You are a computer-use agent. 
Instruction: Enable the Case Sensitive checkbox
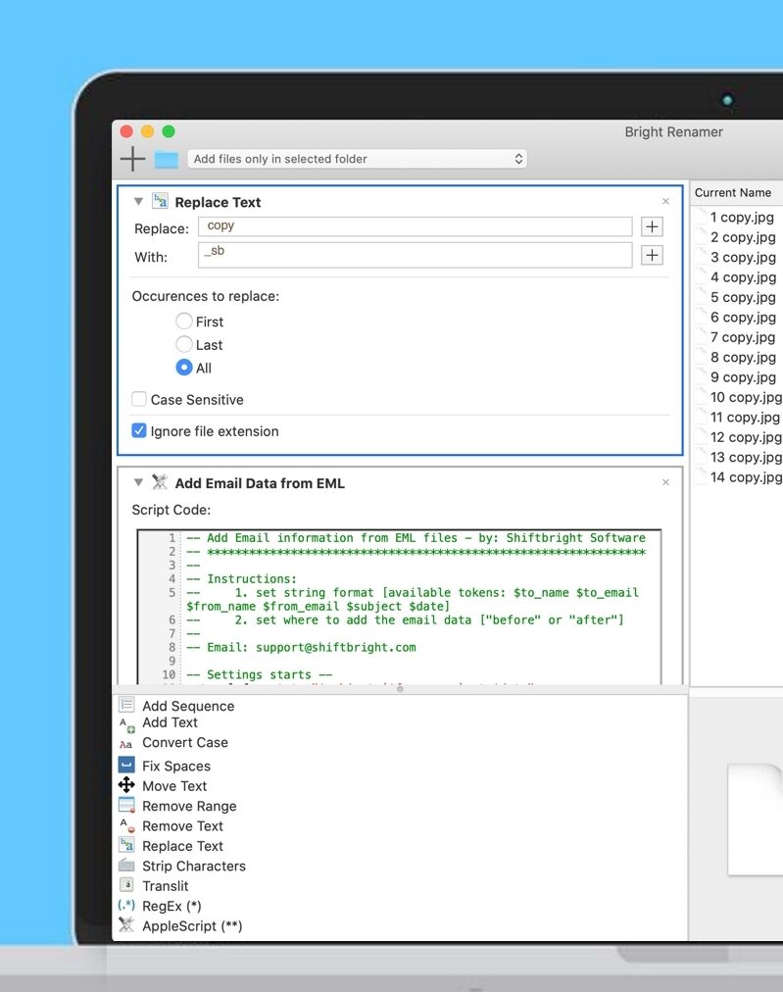pyautogui.click(x=139, y=399)
